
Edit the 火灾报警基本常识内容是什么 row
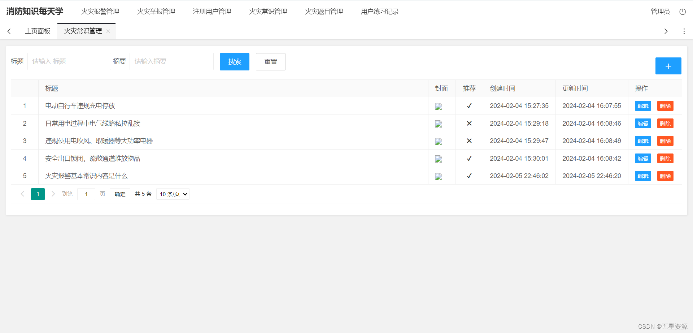(643, 176)
